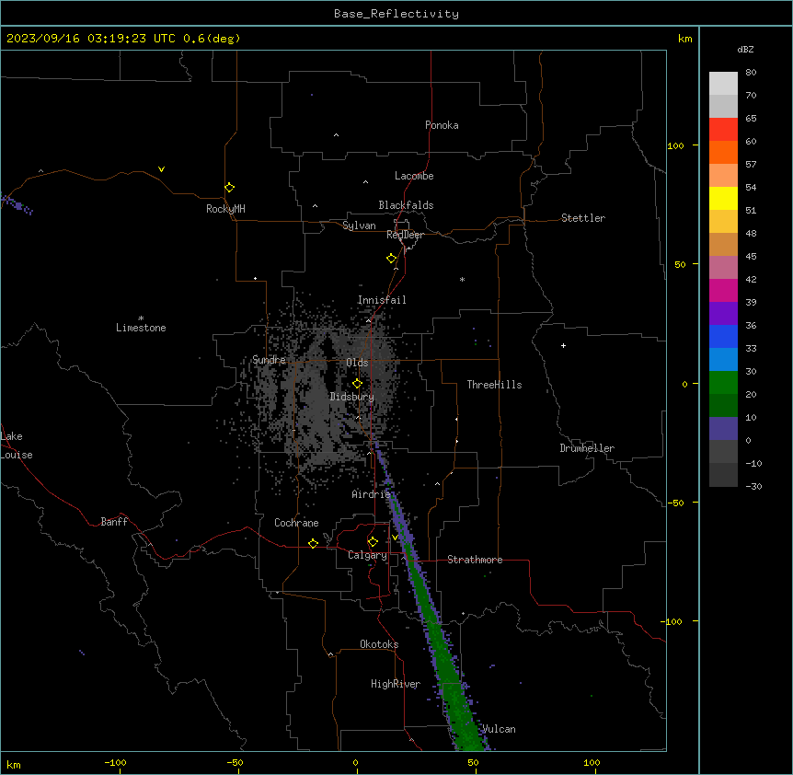Click the Limestone label
793x775 pixels.
tap(141, 328)
